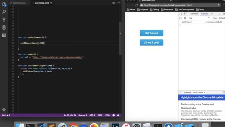The width and height of the screenshot is (225, 127).
Task: Open promises.html:33 source link
Action: tap(214, 22)
